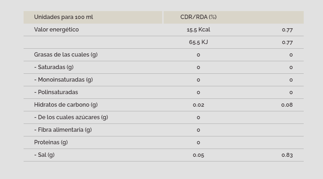
Task: Click the 0.08 percentage for carbohydrates
Action: coord(287,105)
